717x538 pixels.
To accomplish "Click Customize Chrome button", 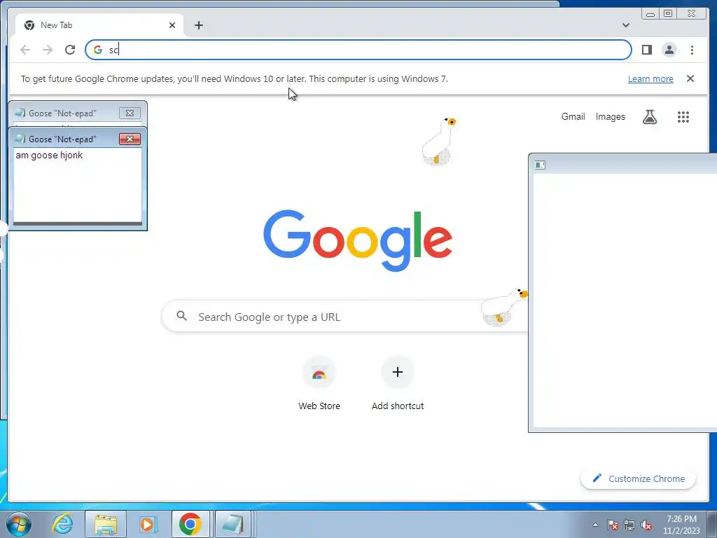I will 638,478.
